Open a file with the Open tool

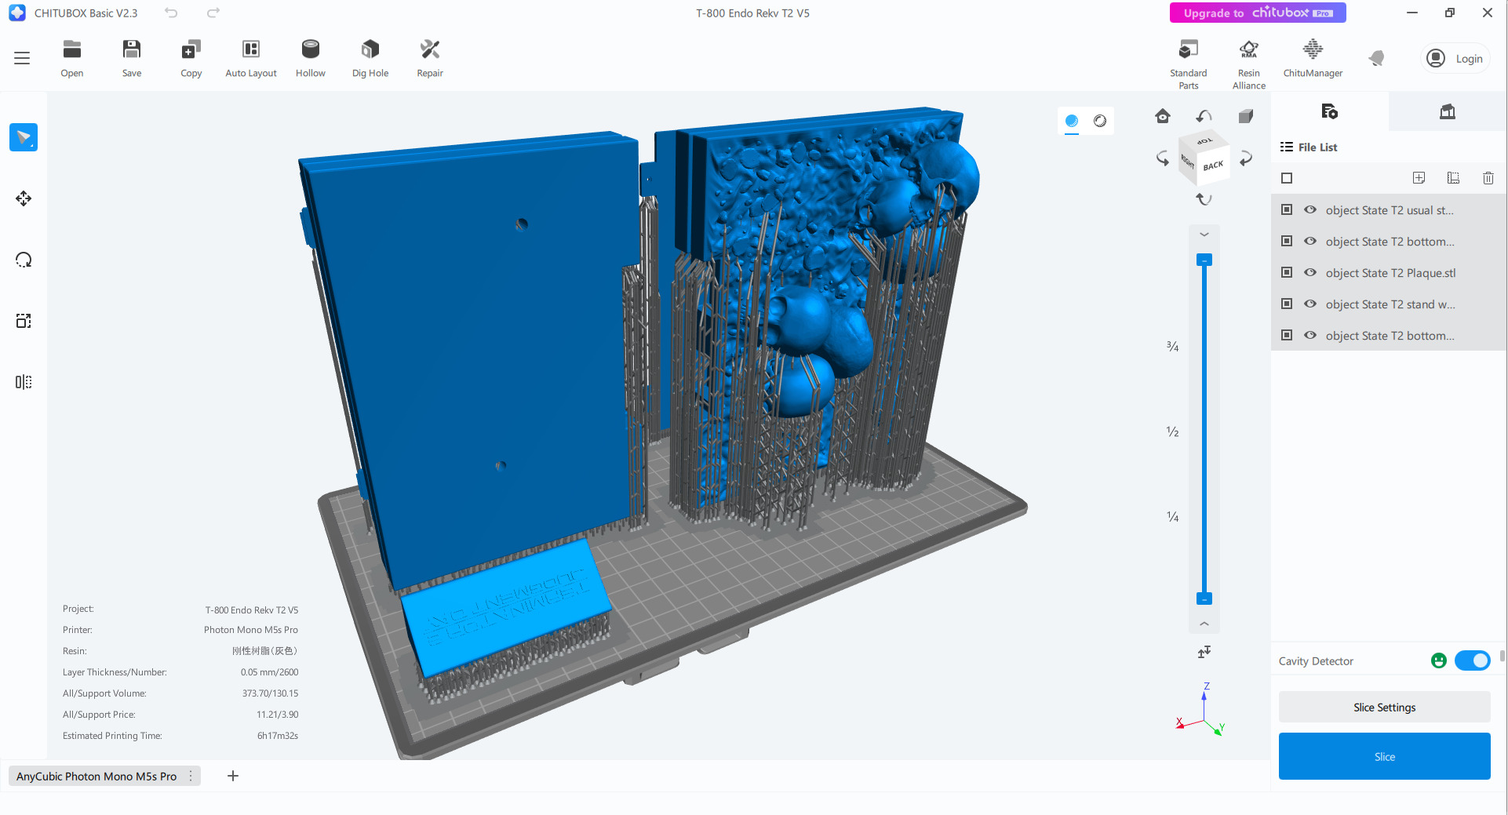coord(72,58)
